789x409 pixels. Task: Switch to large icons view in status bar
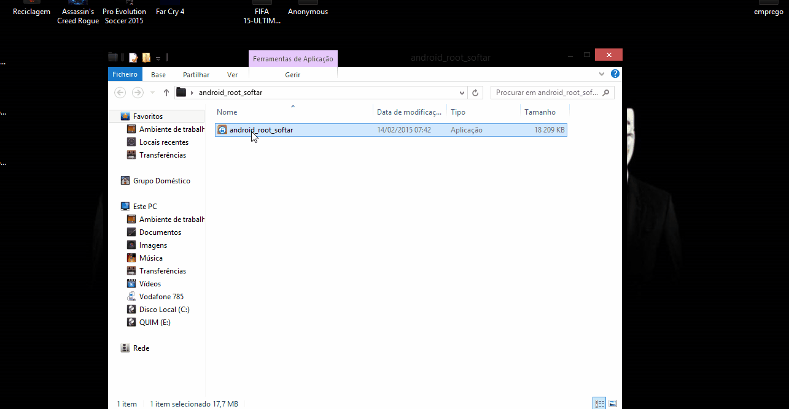pyautogui.click(x=612, y=403)
